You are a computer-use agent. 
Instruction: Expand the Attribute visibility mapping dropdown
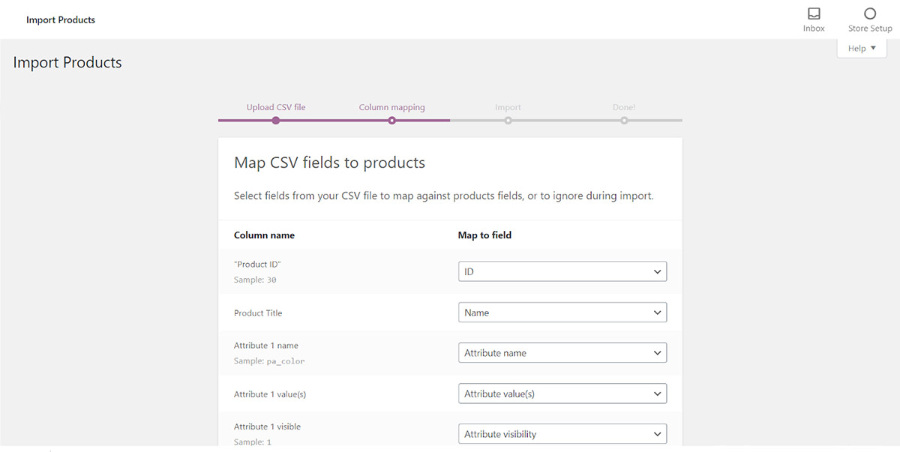point(562,434)
